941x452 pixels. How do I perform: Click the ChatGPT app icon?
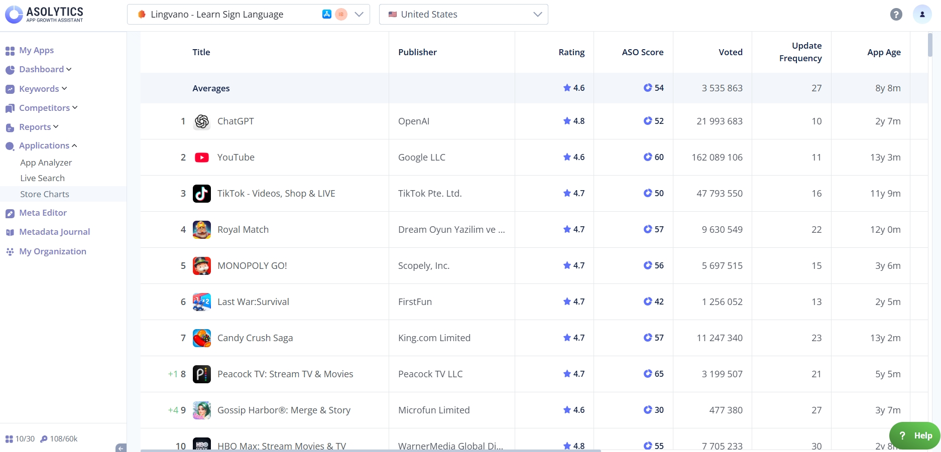click(x=202, y=121)
